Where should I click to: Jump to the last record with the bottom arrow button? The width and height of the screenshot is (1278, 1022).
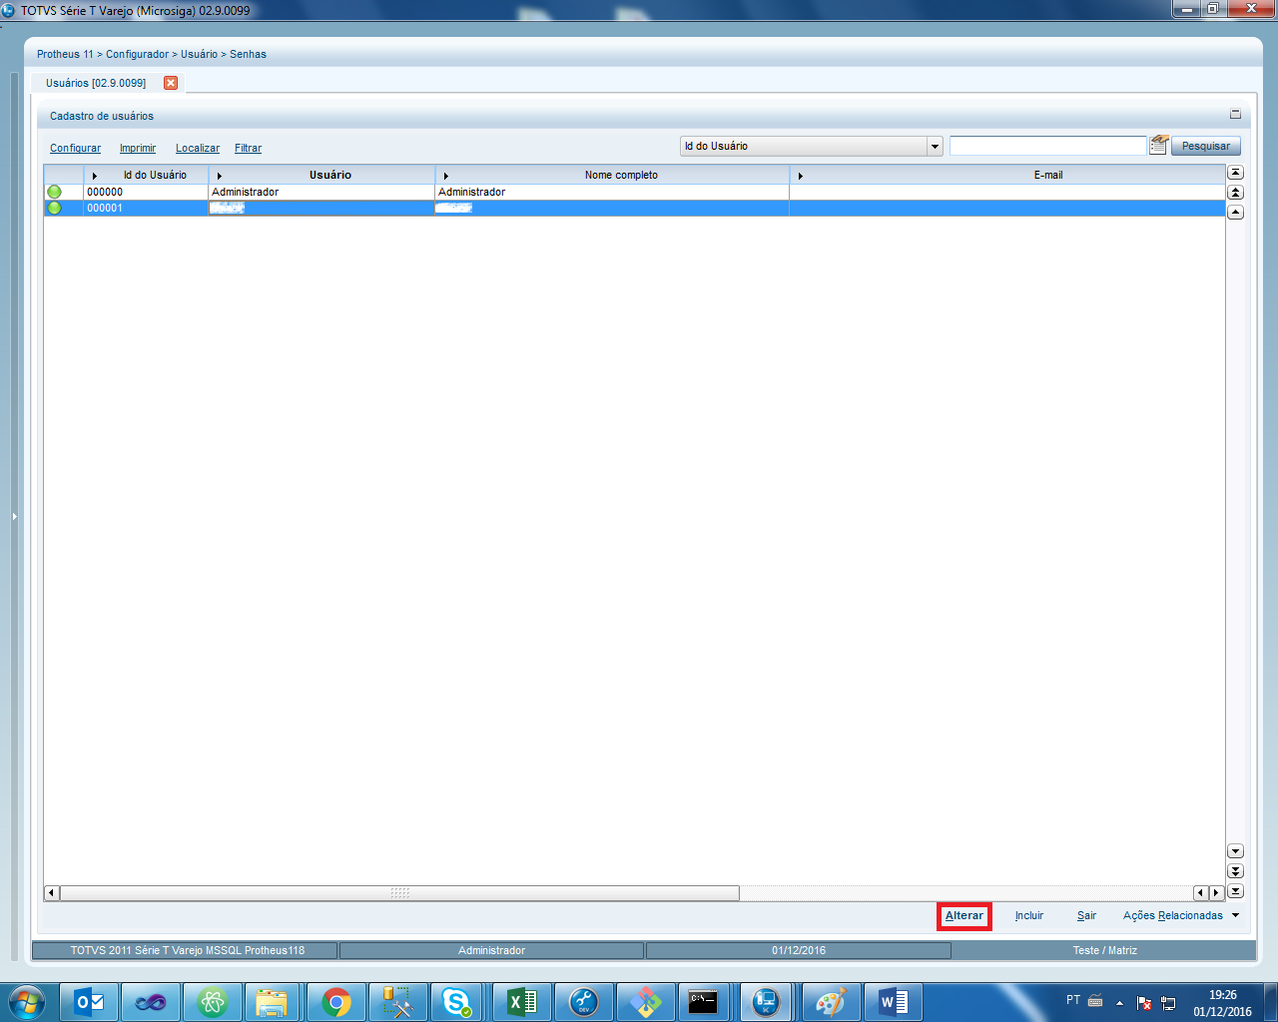coord(1235,891)
